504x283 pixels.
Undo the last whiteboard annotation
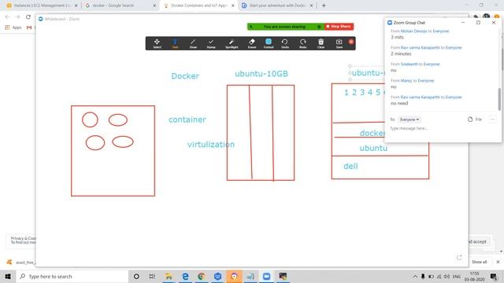[285, 44]
